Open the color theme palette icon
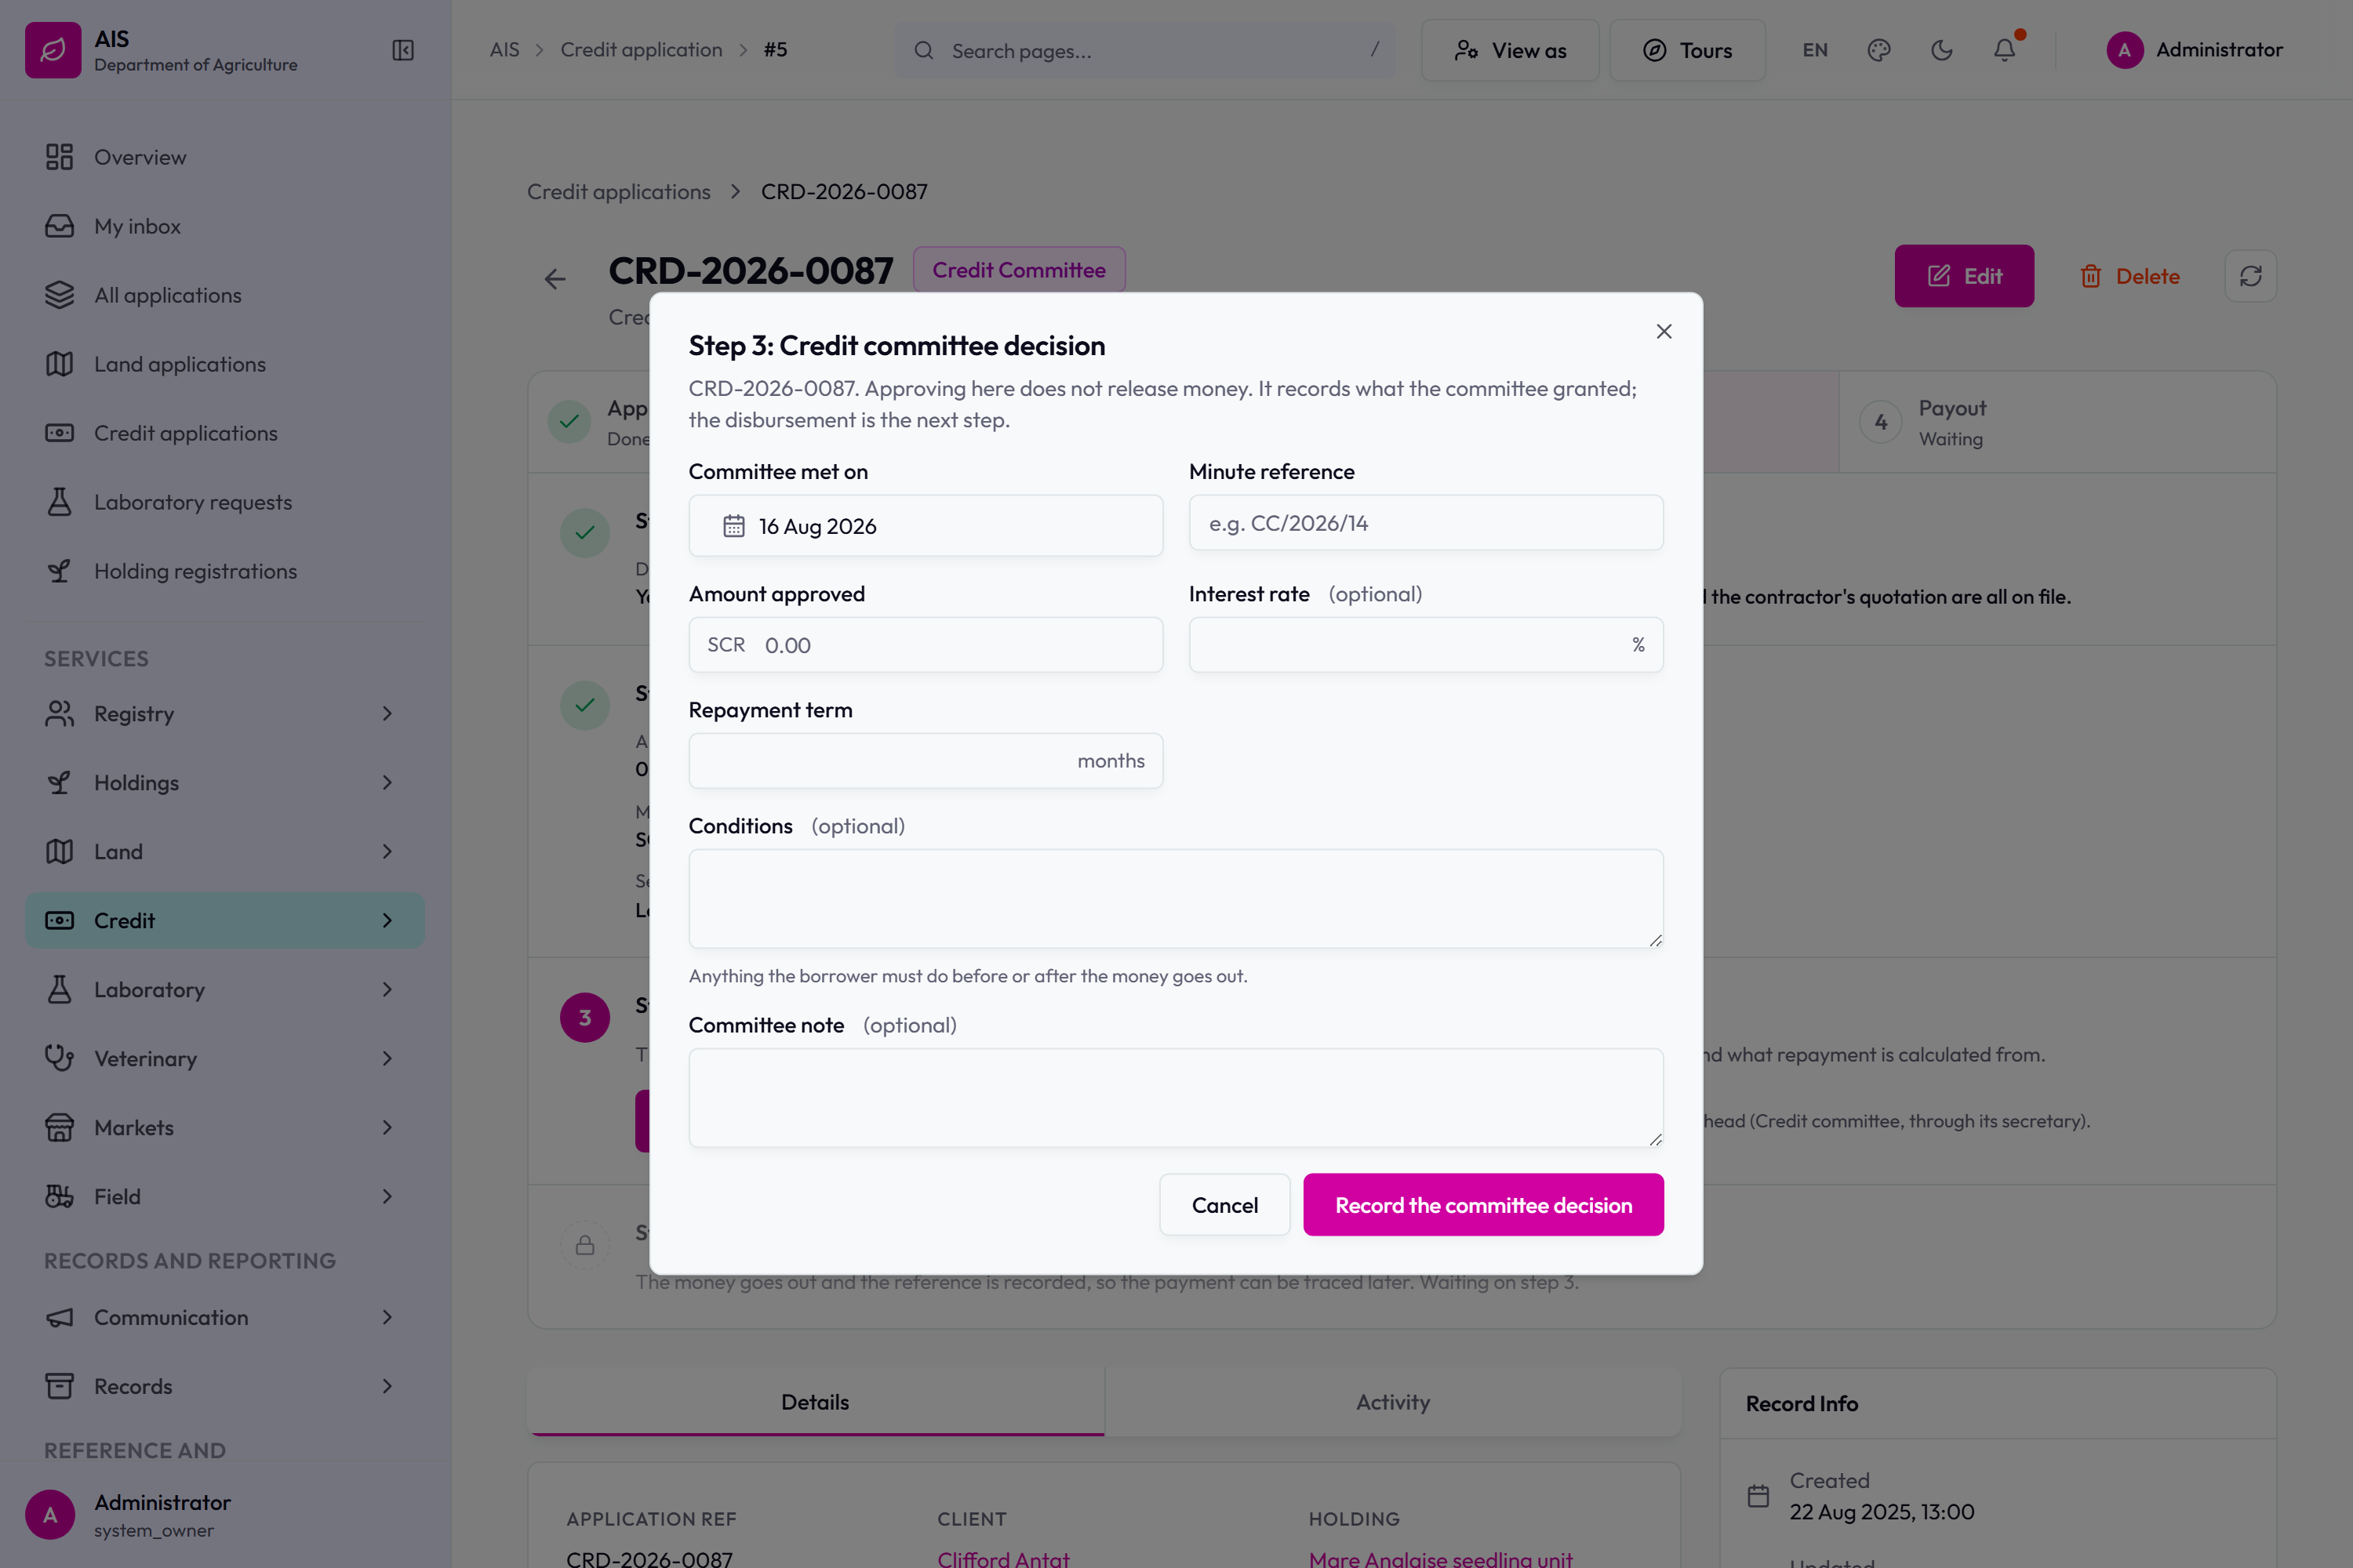Viewport: 2353px width, 1568px height. click(x=1878, y=50)
